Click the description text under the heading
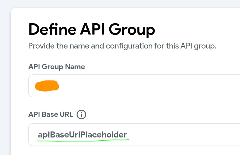Viewport: 240px width, 155px height. coord(122,46)
